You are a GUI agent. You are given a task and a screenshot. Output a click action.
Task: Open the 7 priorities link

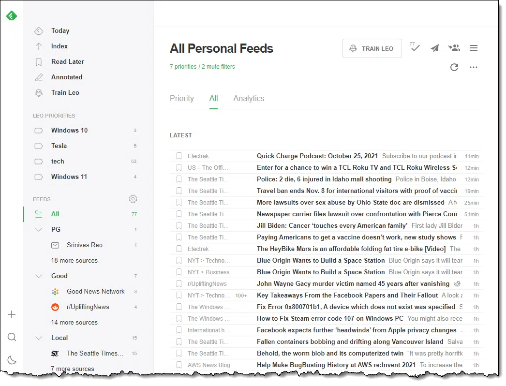(183, 66)
